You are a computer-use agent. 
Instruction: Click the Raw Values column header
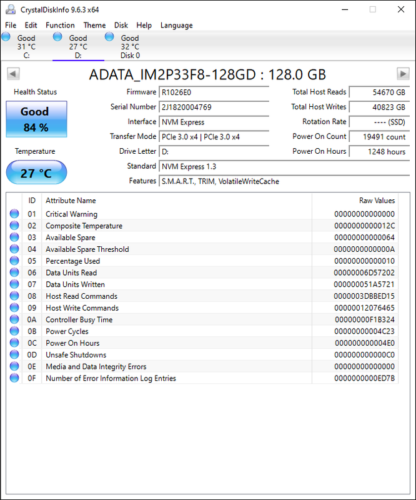[x=355, y=200]
